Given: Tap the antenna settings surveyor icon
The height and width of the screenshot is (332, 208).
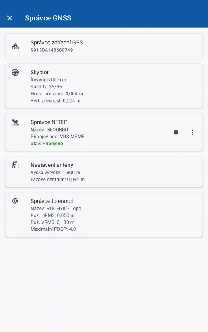Looking at the screenshot, I should pos(15,165).
